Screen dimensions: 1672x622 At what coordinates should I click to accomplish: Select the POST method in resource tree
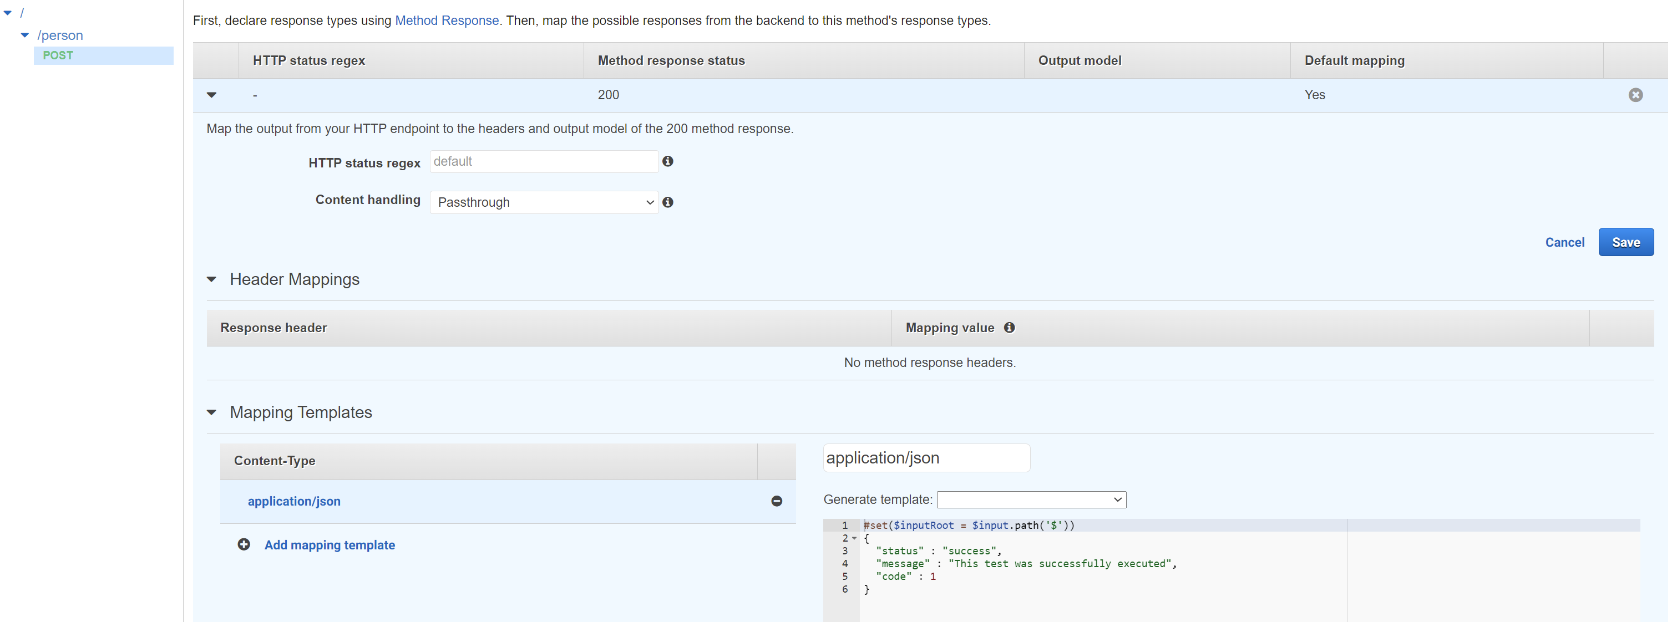104,56
